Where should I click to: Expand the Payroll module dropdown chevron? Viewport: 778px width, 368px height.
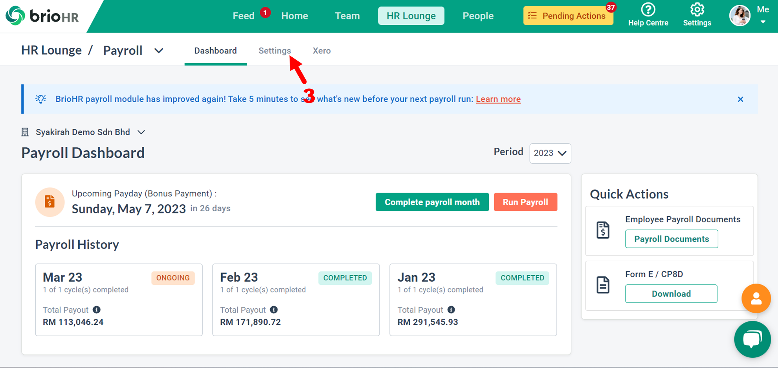pyautogui.click(x=159, y=51)
